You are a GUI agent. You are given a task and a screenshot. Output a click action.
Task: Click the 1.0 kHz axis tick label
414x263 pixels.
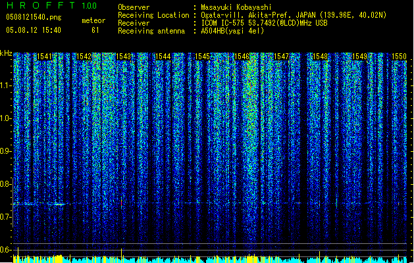pos(6,118)
